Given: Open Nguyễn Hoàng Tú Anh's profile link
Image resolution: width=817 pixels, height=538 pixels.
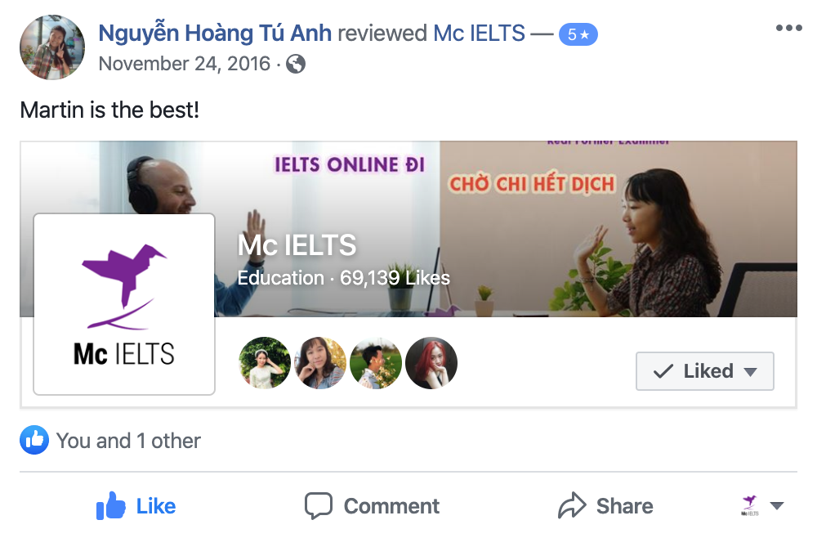Looking at the screenshot, I should [215, 34].
